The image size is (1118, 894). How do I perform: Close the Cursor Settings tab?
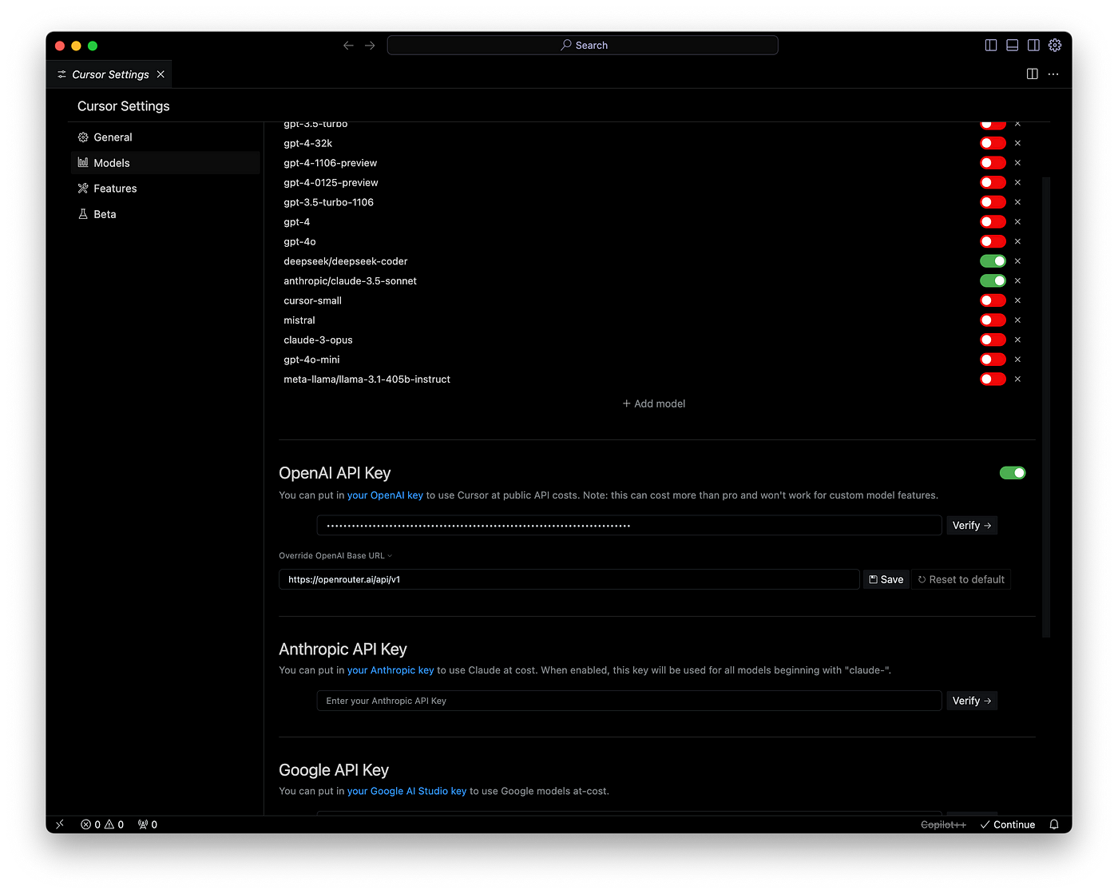point(161,74)
